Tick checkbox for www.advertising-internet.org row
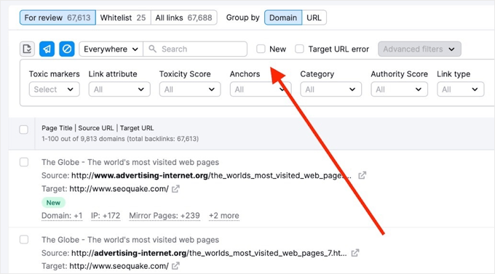Screen dimensions: 495x274 click(x=24, y=162)
